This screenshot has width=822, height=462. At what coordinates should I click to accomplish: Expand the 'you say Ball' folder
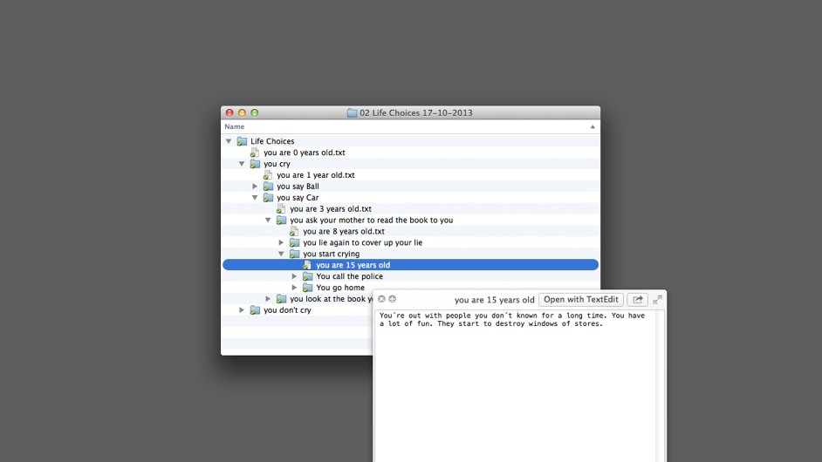point(255,187)
